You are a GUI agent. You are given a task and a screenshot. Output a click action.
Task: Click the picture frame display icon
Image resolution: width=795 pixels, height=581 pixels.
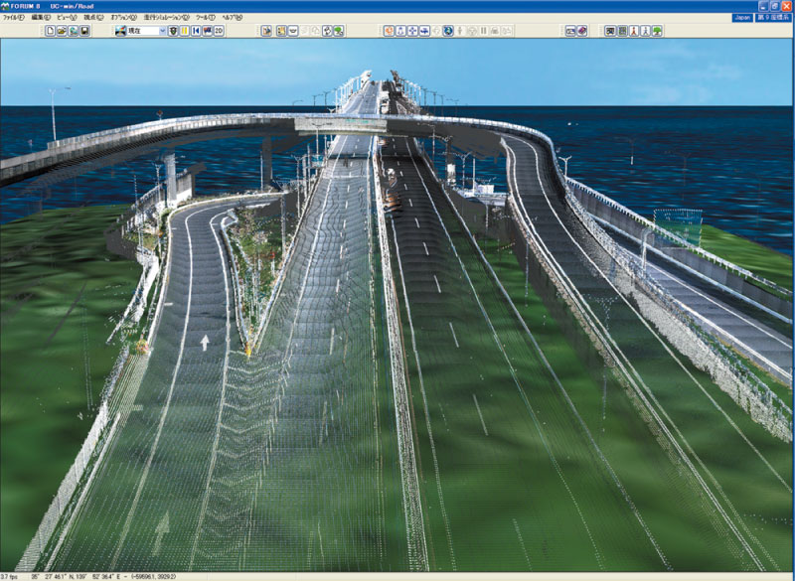pyautogui.click(x=570, y=31)
